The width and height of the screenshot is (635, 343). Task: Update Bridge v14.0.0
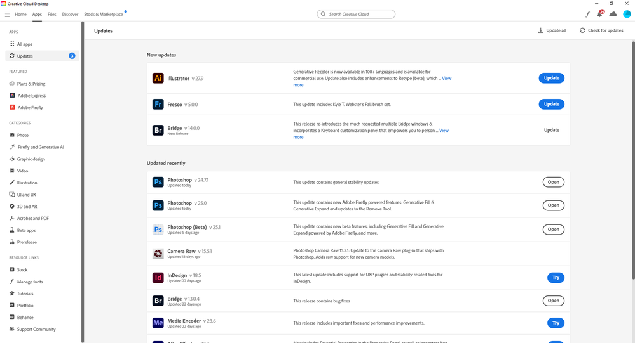(551, 130)
